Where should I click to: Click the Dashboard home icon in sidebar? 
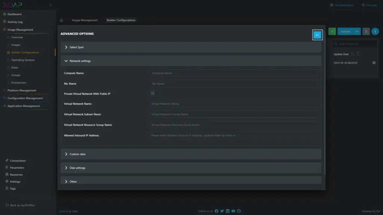4,14
